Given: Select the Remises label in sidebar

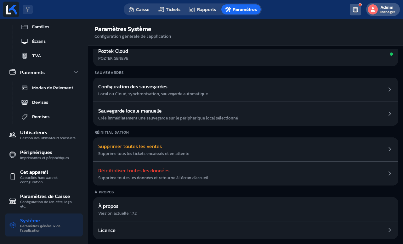Looking at the screenshot, I should pyautogui.click(x=41, y=117).
